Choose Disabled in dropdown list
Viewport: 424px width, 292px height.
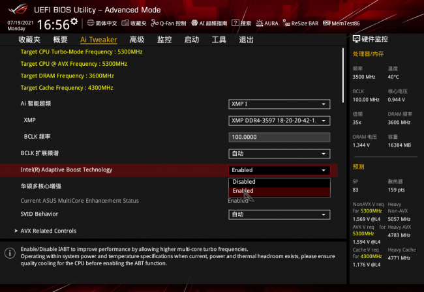(x=279, y=182)
